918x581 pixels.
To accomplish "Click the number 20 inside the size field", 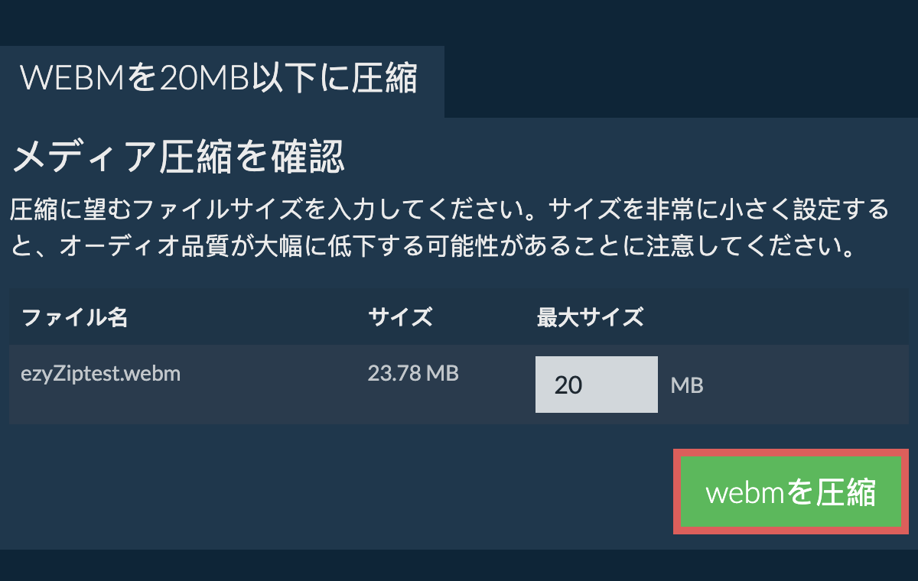I will (x=568, y=385).
